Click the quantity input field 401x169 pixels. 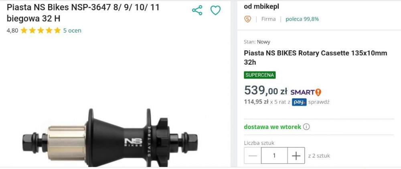pyautogui.click(x=274, y=156)
